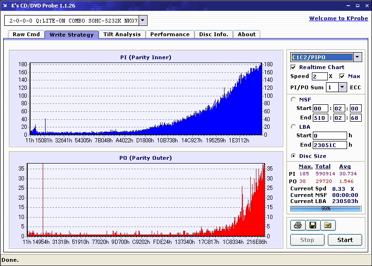
Task: Select the Disc Size radio button
Action: pyautogui.click(x=293, y=156)
